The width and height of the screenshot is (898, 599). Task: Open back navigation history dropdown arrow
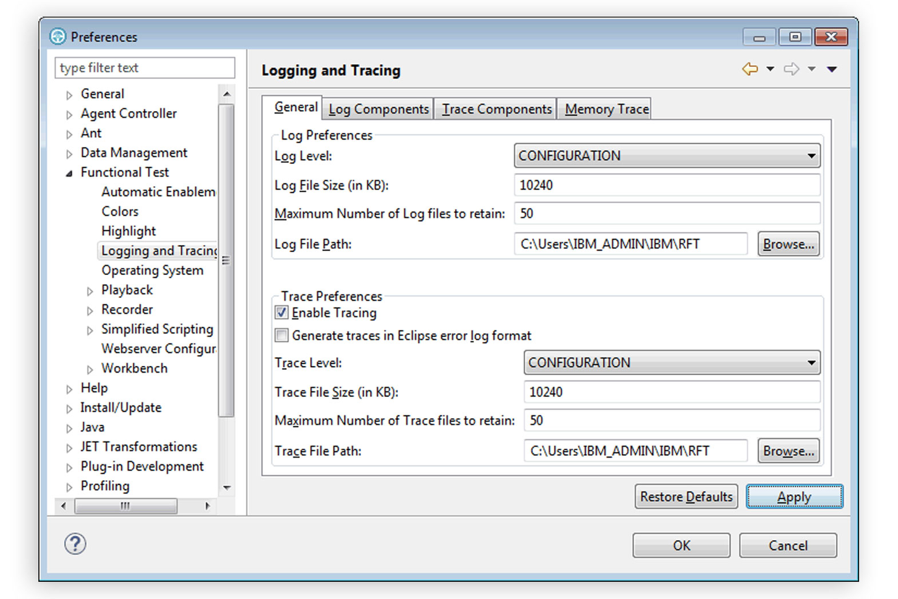coord(770,69)
